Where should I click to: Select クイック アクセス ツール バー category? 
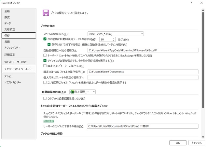(x=19, y=69)
